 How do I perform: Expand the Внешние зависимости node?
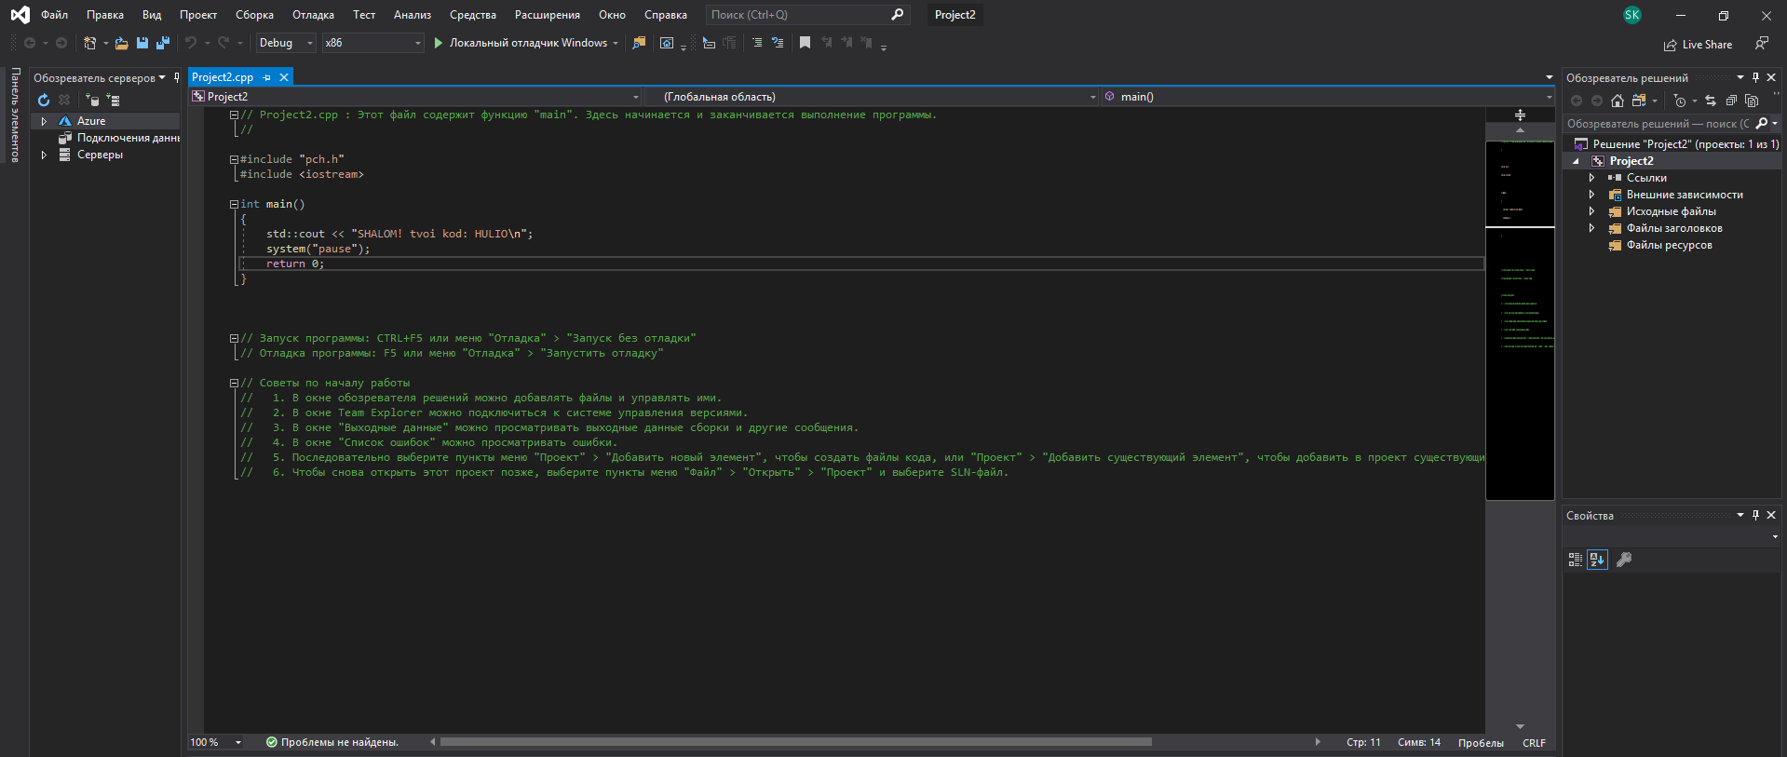1591,195
